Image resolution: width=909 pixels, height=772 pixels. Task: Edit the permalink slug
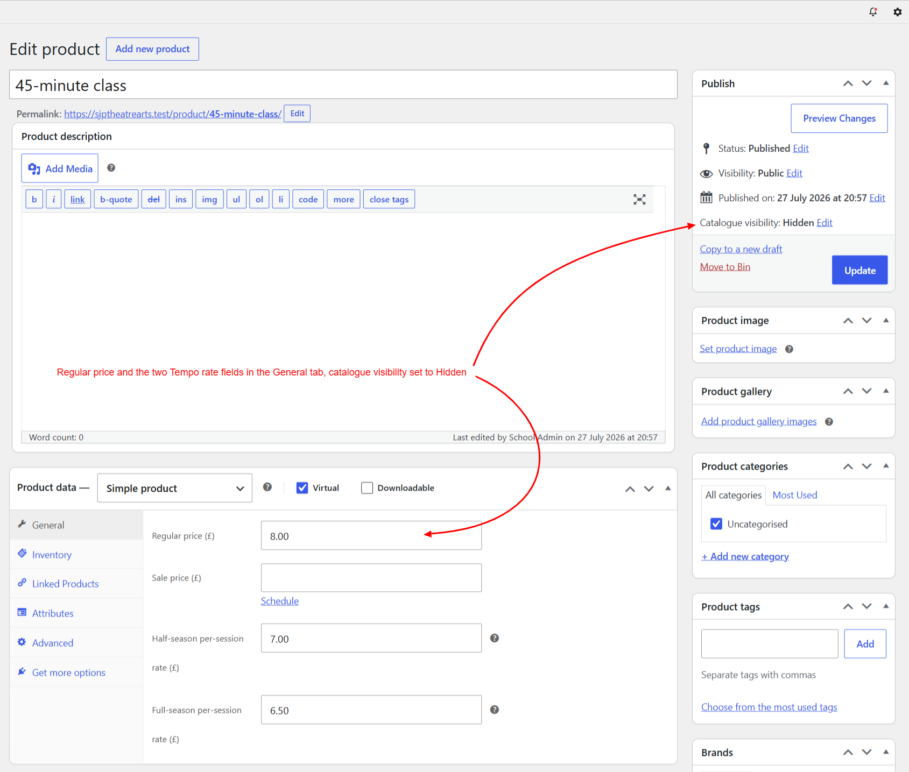(x=297, y=114)
